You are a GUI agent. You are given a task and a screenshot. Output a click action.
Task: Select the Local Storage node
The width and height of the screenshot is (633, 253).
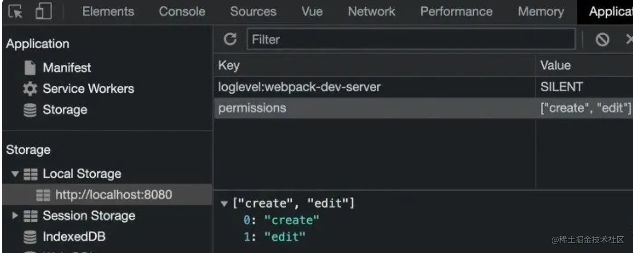tap(82, 174)
